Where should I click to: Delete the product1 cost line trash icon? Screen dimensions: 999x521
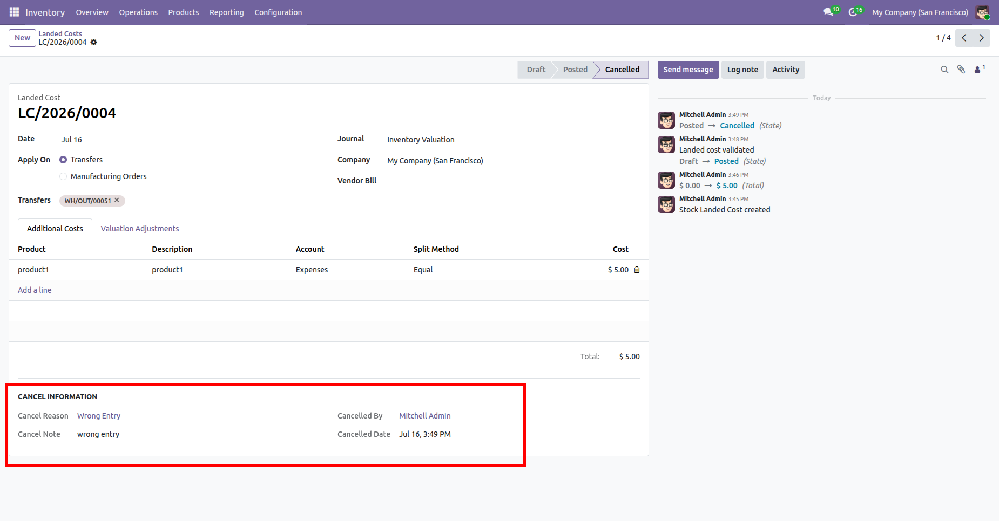pos(637,270)
